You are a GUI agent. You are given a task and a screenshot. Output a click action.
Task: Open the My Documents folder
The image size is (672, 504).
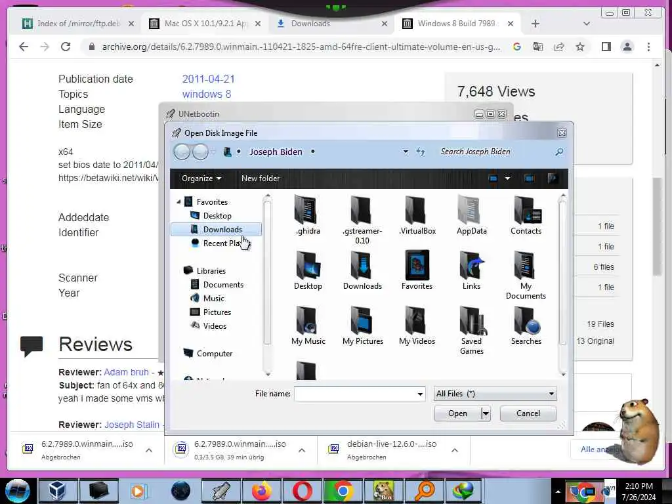tap(526, 275)
